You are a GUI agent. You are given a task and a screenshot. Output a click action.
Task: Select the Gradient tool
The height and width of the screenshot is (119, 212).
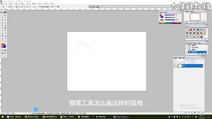click(5, 28)
